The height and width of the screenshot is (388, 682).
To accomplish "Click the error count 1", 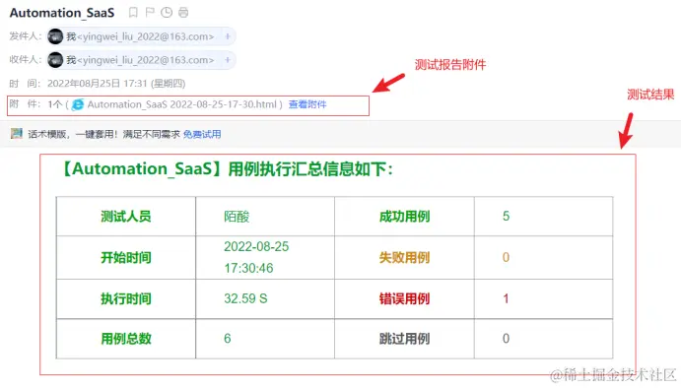I will (x=506, y=299).
